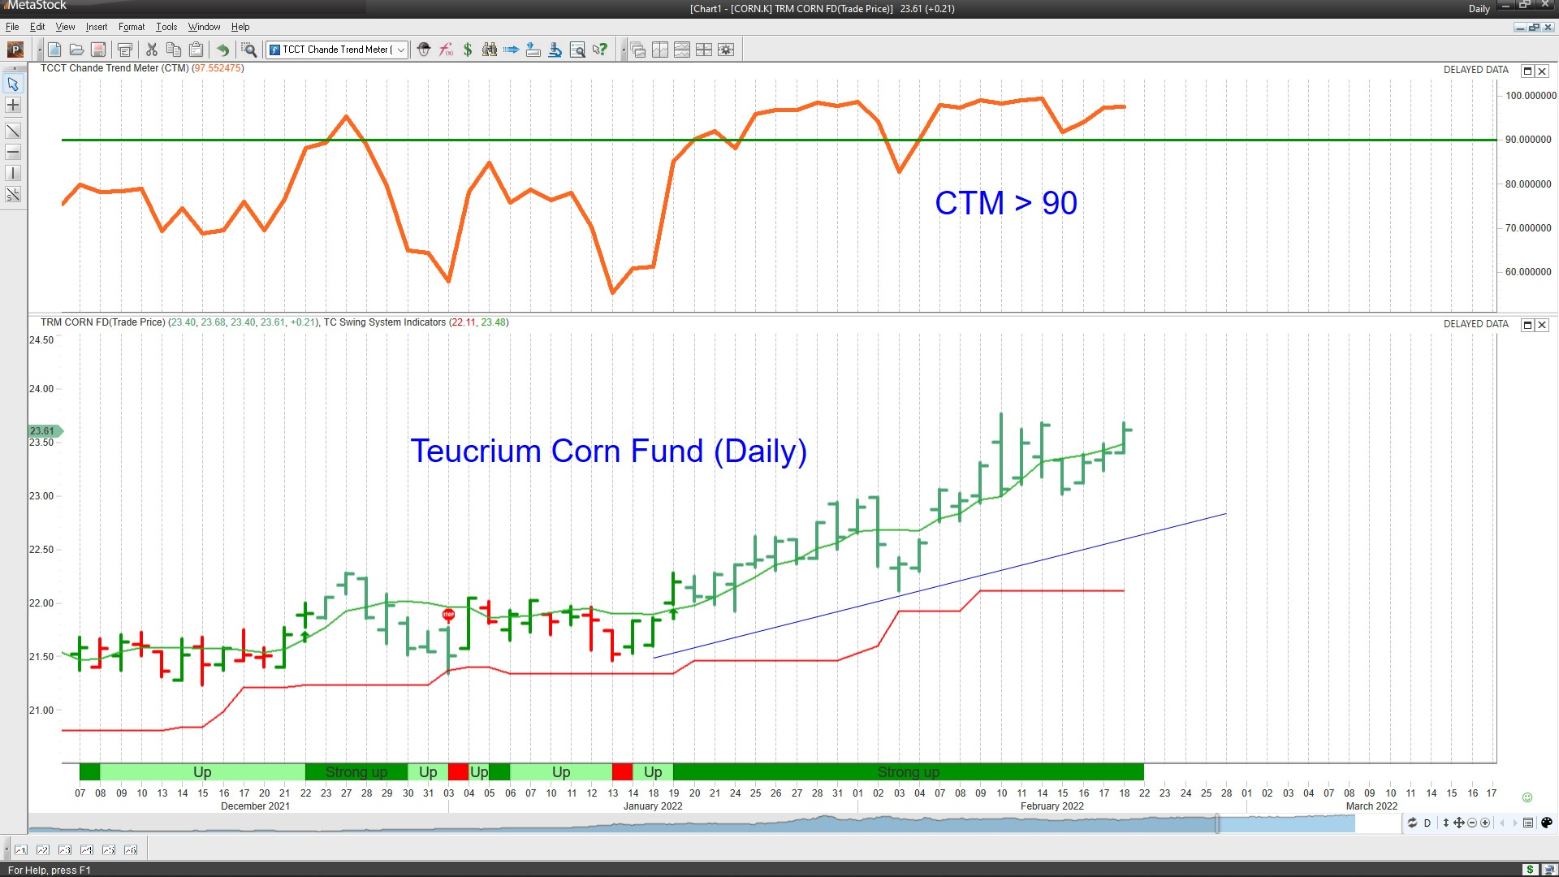Click the tile into grid layout icon

pyautogui.click(x=704, y=50)
